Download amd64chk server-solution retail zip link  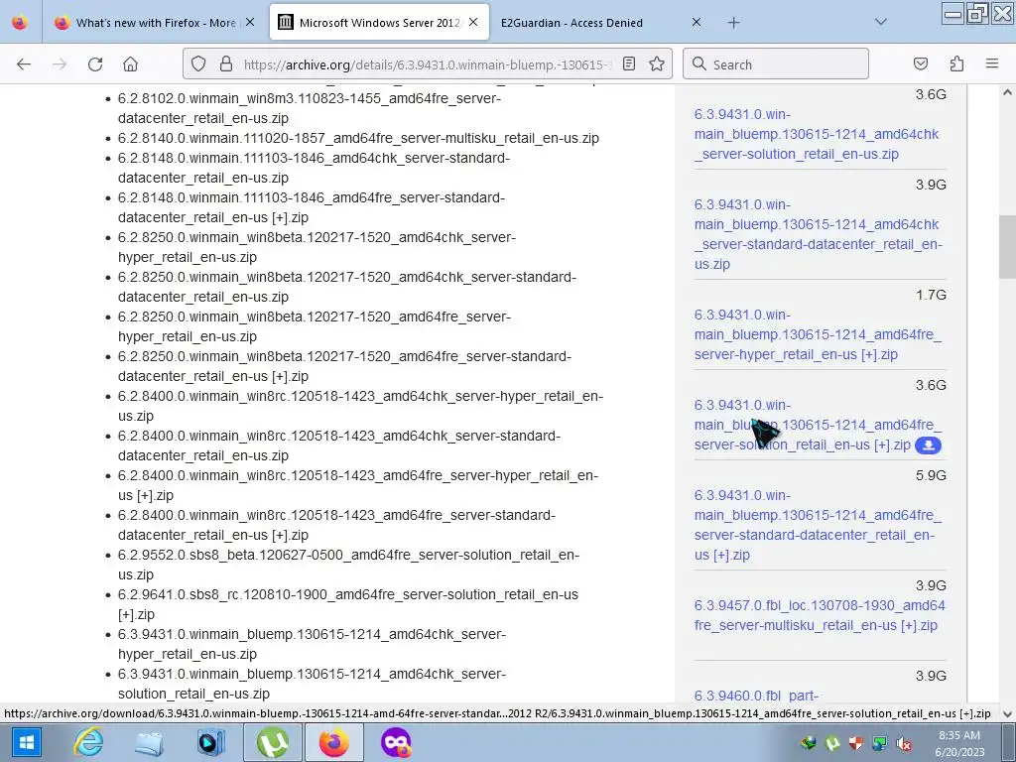pos(817,134)
